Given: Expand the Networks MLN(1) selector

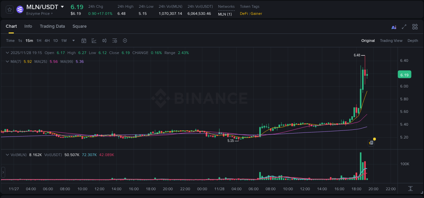Looking at the screenshot, I should (225, 14).
